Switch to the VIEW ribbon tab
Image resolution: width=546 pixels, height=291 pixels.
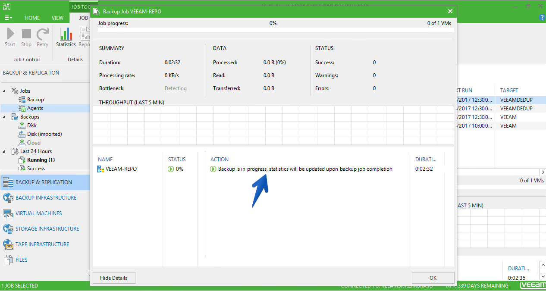58,18
